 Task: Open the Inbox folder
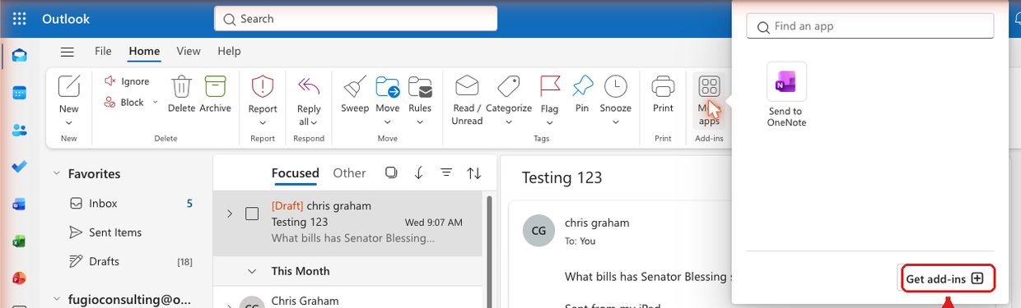[130, 203]
